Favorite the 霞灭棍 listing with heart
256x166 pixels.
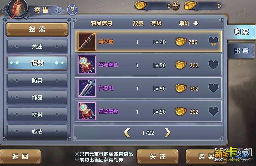[x=213, y=41]
